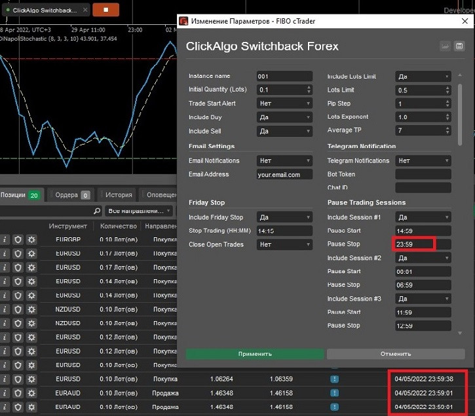Click the green Применить button

pos(255,354)
